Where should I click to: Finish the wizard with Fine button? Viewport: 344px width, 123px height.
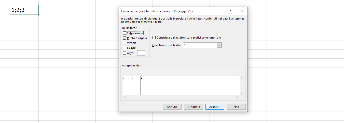coord(236,107)
